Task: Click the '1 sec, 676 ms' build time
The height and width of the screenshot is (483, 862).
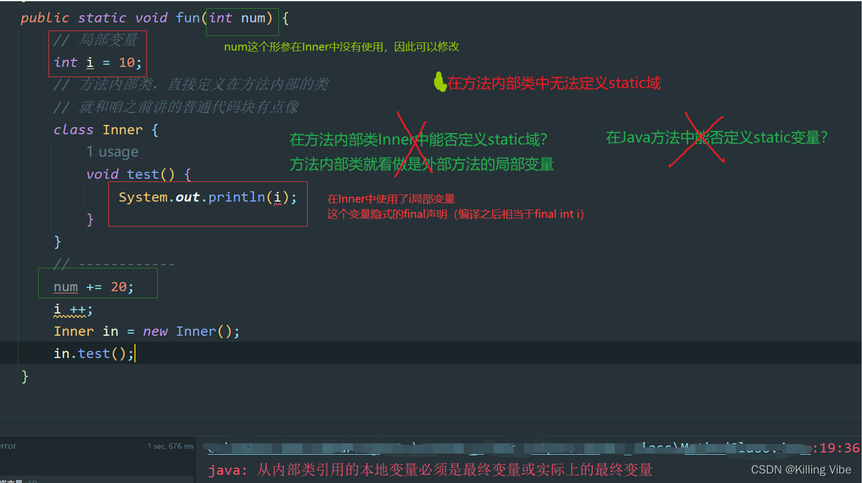Action: click(171, 446)
